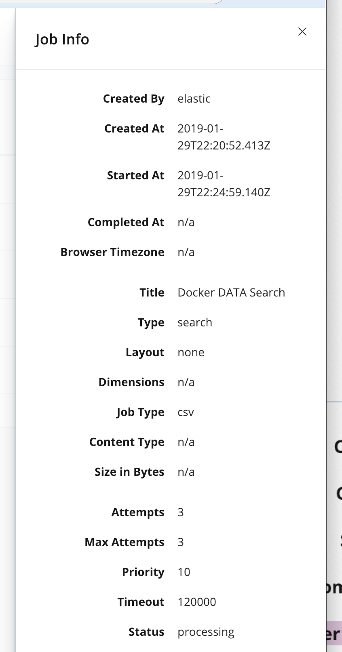Close the Job Info flyout panel
Viewport: 342px width, 652px height.
pyautogui.click(x=302, y=32)
